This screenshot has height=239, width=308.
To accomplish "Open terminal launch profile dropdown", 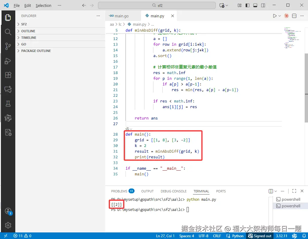I will (276, 191).
